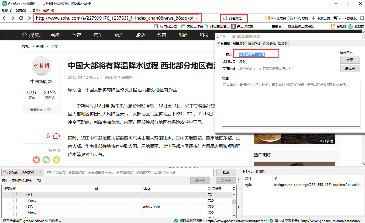Select the 命名主题 tab
365x223 pixels.
(x=224, y=43)
